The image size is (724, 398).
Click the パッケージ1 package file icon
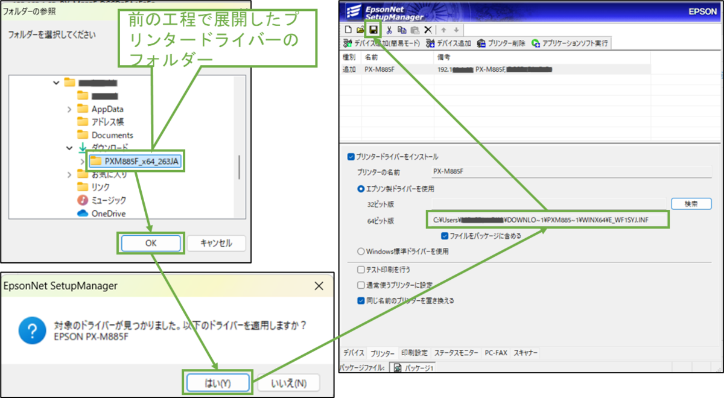[398, 367]
